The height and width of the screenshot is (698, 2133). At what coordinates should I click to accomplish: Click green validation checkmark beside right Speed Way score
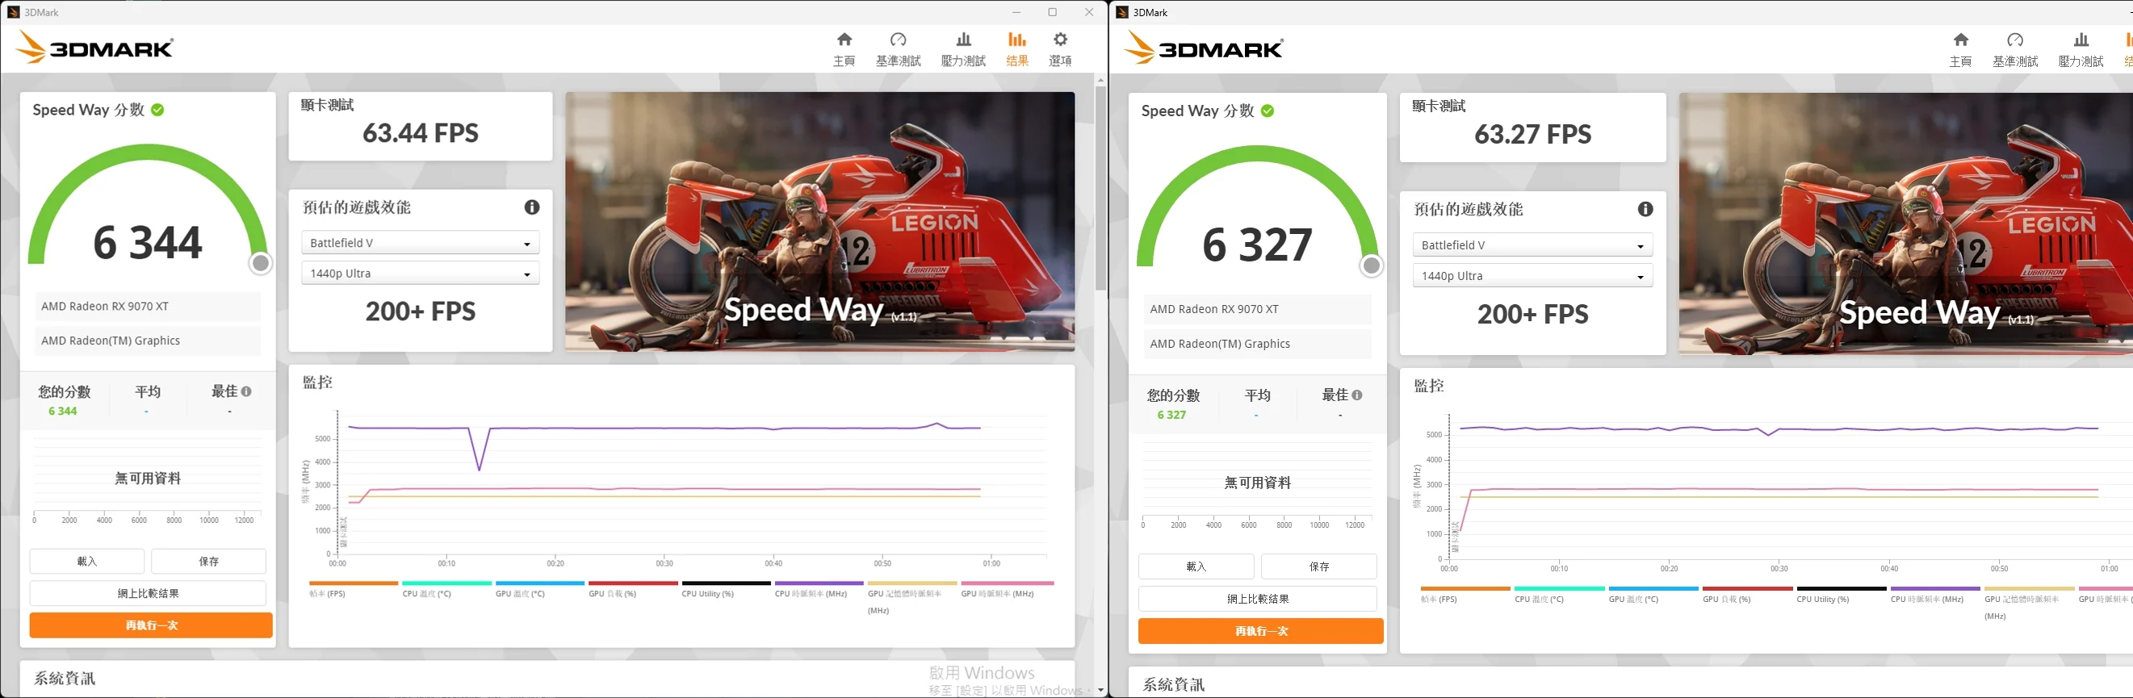1267,111
